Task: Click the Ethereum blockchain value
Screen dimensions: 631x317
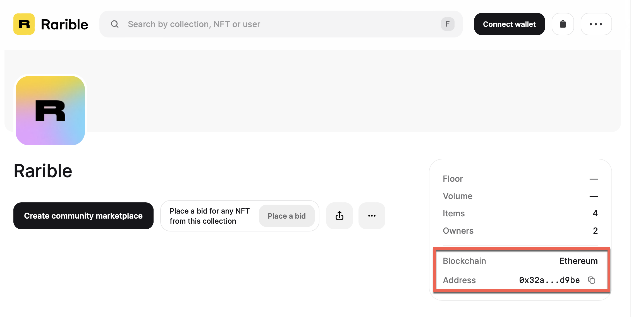Action: [x=579, y=261]
